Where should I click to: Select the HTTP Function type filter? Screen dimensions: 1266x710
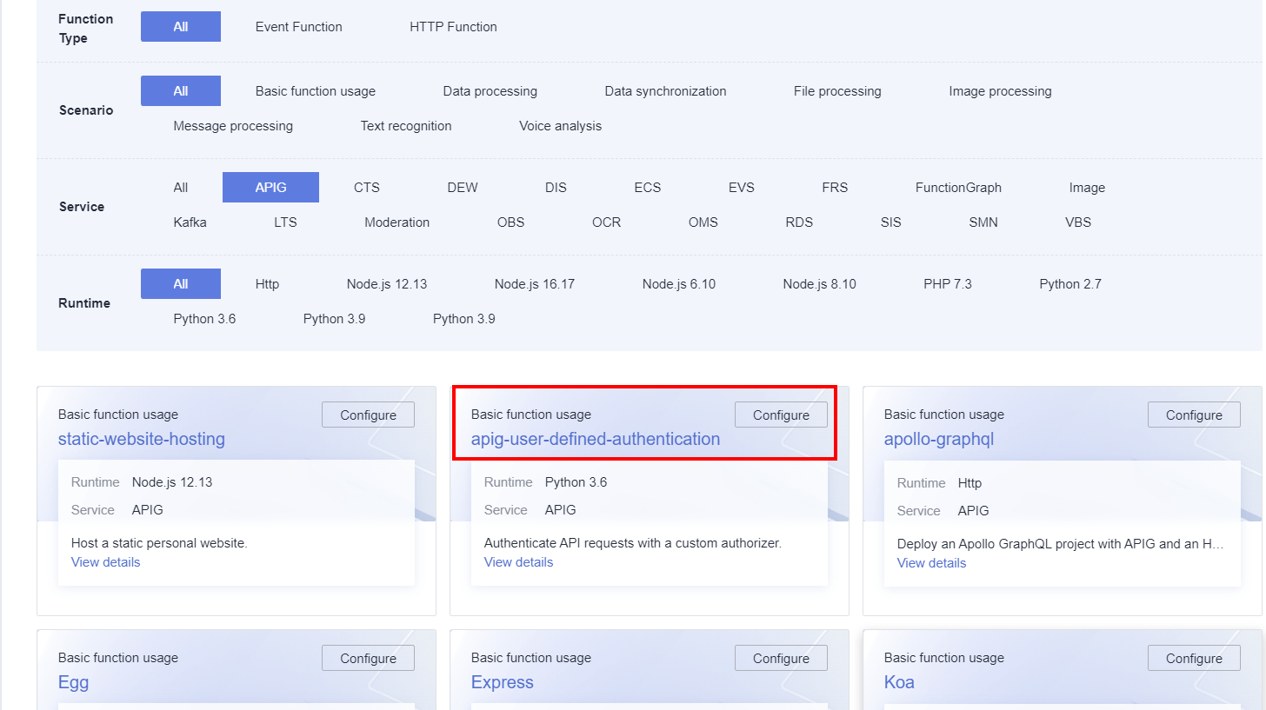(453, 27)
